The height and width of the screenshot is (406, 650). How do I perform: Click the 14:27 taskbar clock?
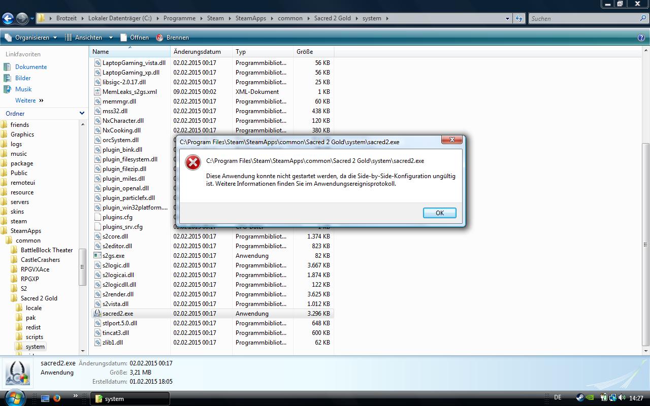click(636, 398)
